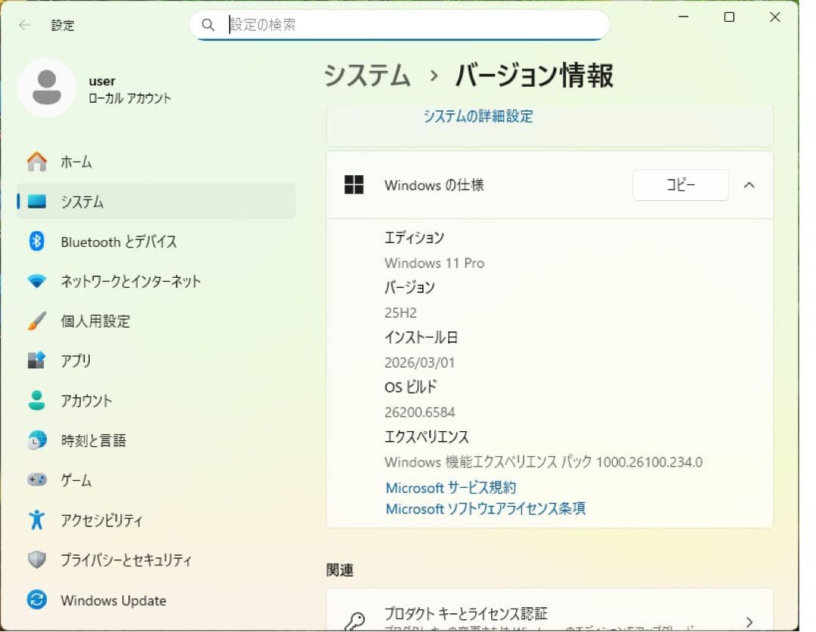Open the Microsoft サービス規約 link
816x632 pixels.
(x=450, y=487)
